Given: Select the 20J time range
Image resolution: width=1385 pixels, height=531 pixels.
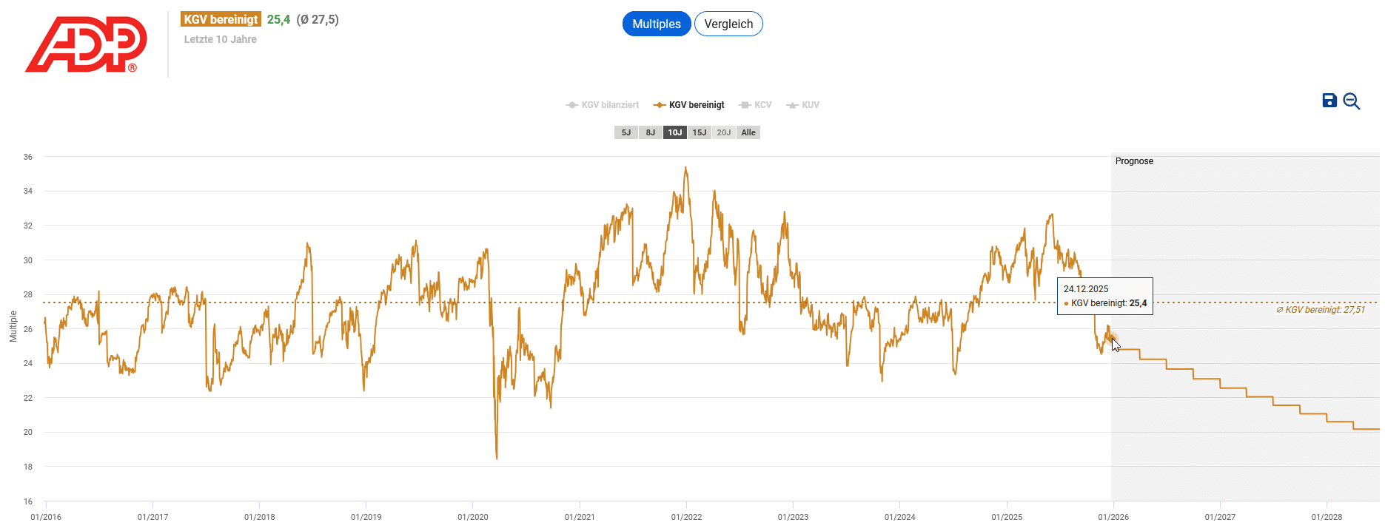Looking at the screenshot, I should pyautogui.click(x=724, y=132).
